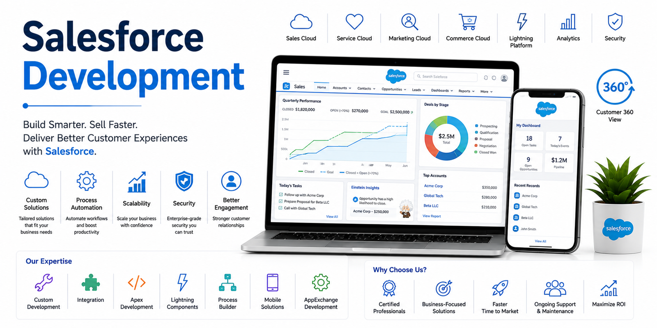This screenshot has width=657, height=328.
Task: Open the View Report link
Action: (x=432, y=216)
